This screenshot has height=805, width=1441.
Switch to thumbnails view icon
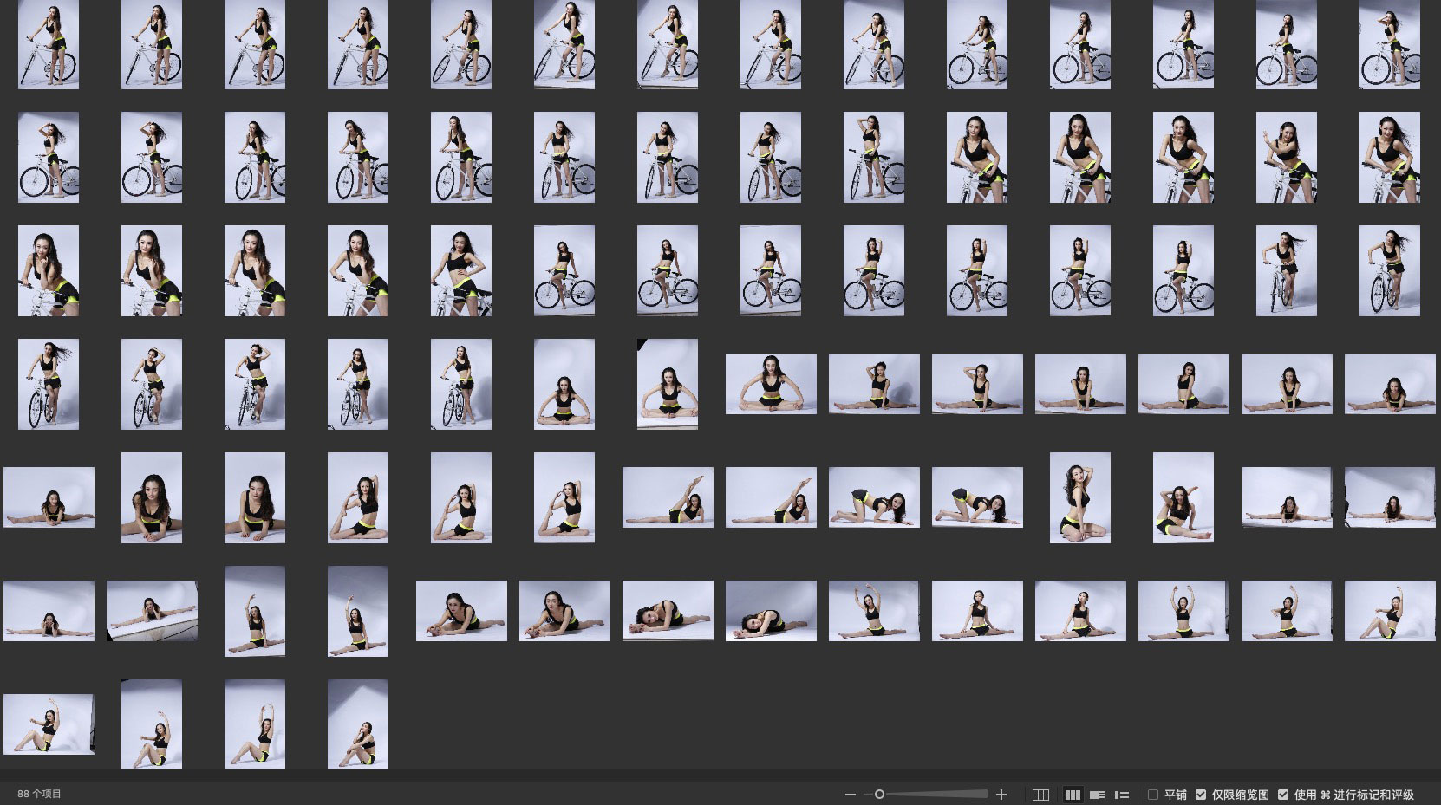[1073, 795]
